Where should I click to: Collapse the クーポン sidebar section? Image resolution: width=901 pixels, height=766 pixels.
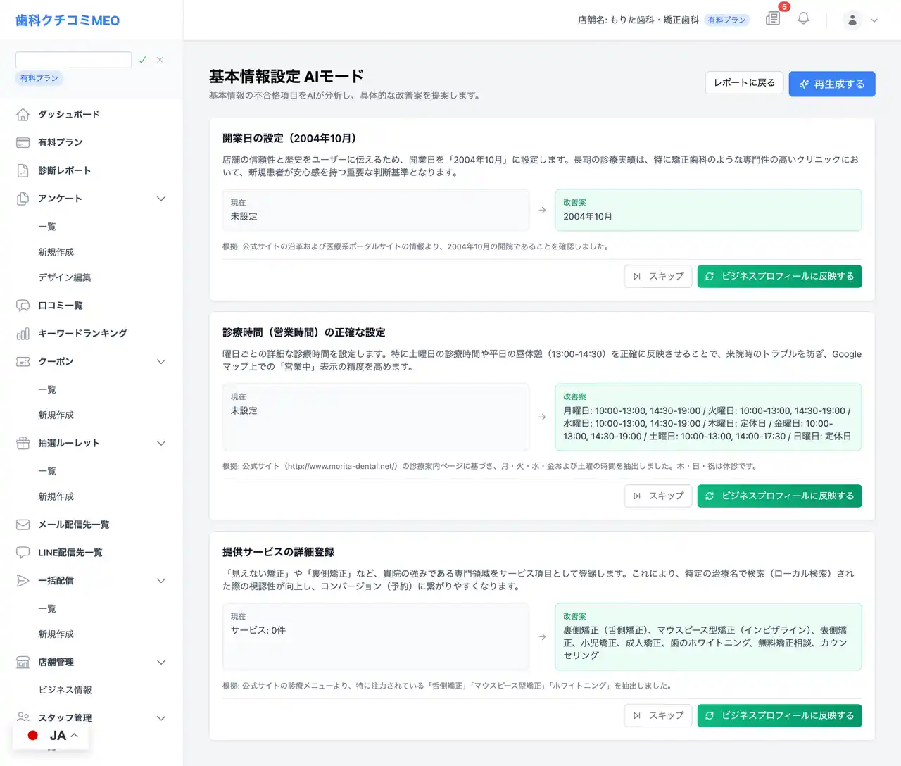pos(161,362)
